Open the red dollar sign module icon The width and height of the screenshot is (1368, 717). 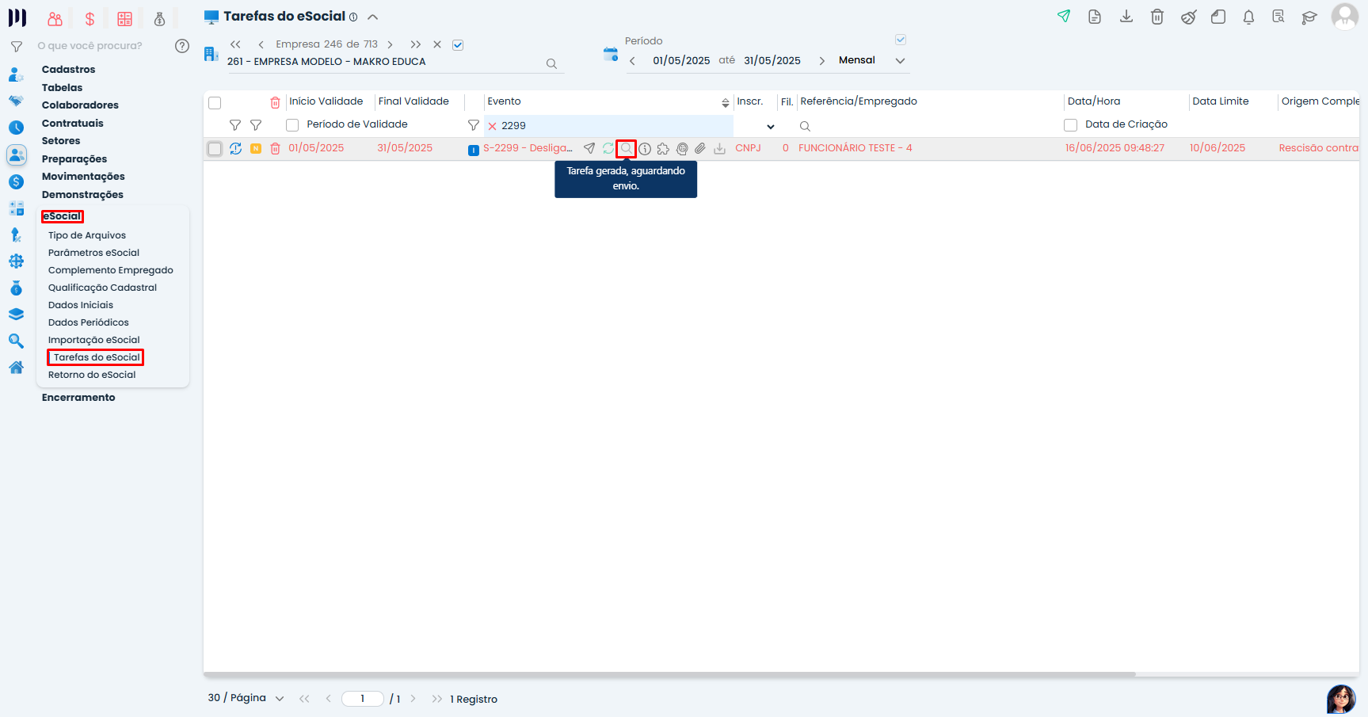90,19
